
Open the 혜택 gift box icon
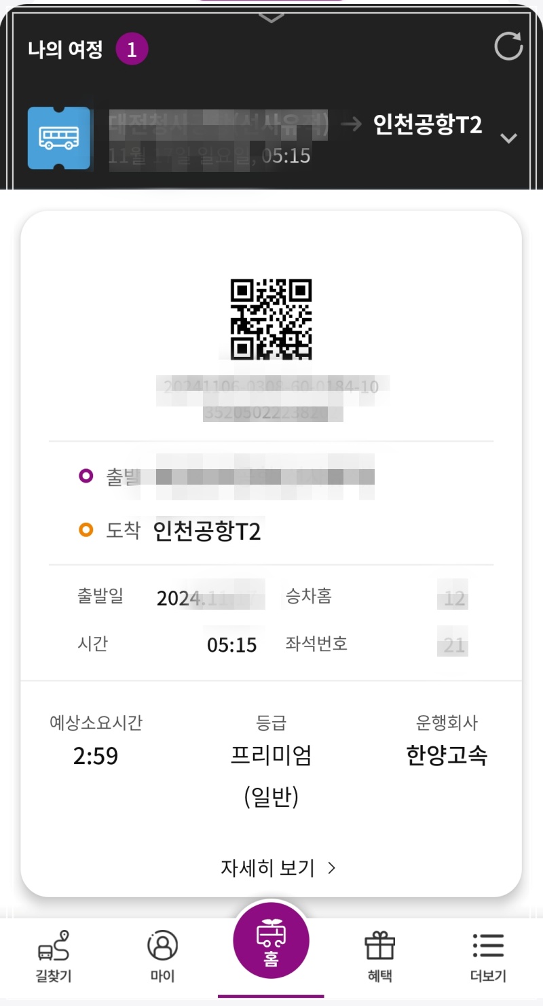tap(379, 946)
